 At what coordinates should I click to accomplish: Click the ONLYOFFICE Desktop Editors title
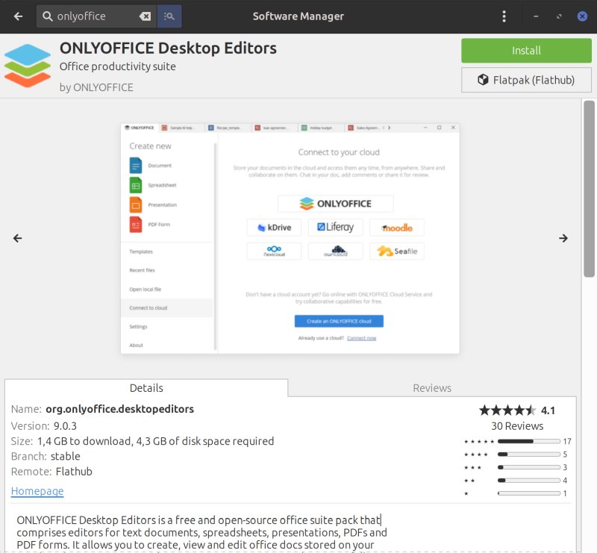pyautogui.click(x=168, y=49)
